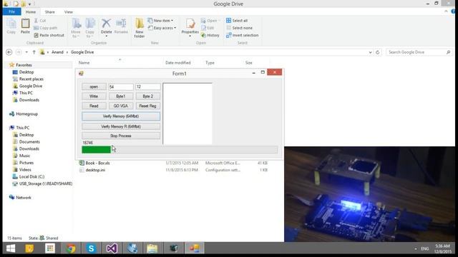Select USB_Storage READYSHARE drive
This screenshot has height=257, width=458.
(45, 183)
